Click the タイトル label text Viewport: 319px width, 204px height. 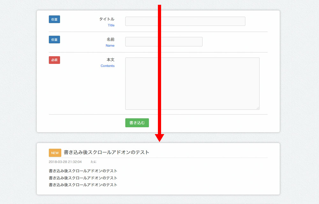(107, 19)
